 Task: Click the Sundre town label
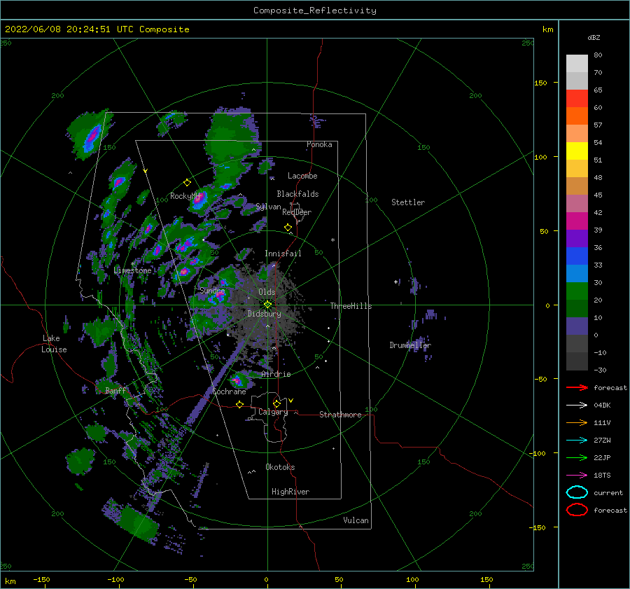[x=212, y=290]
